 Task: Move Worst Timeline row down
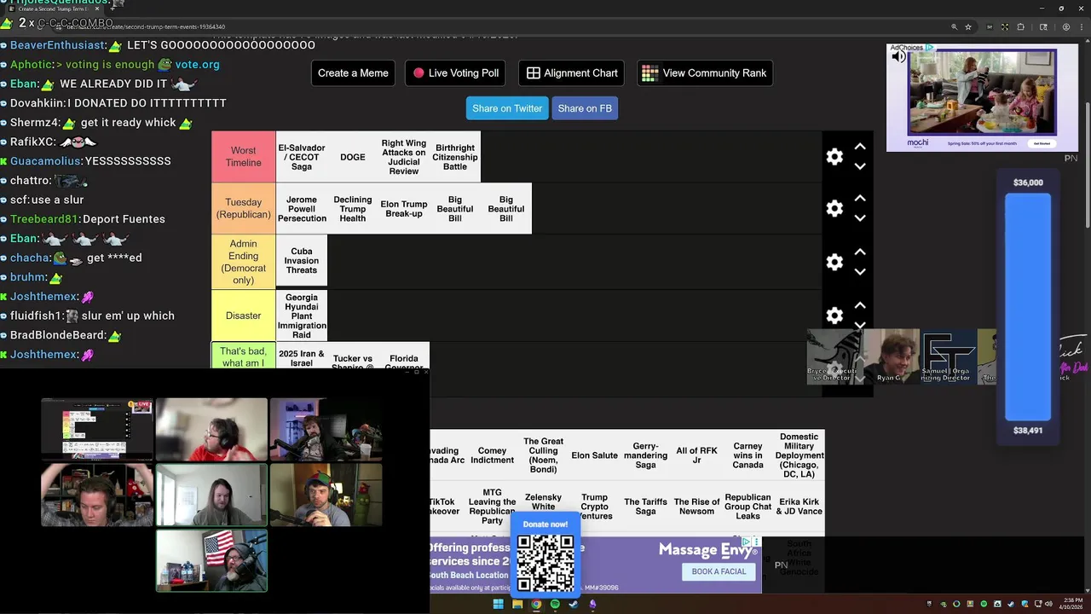click(x=860, y=166)
